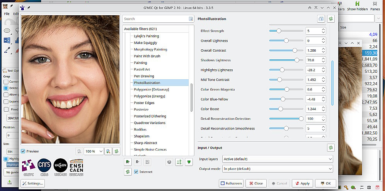
Task: Click the Apply button
Action: tap(302, 183)
